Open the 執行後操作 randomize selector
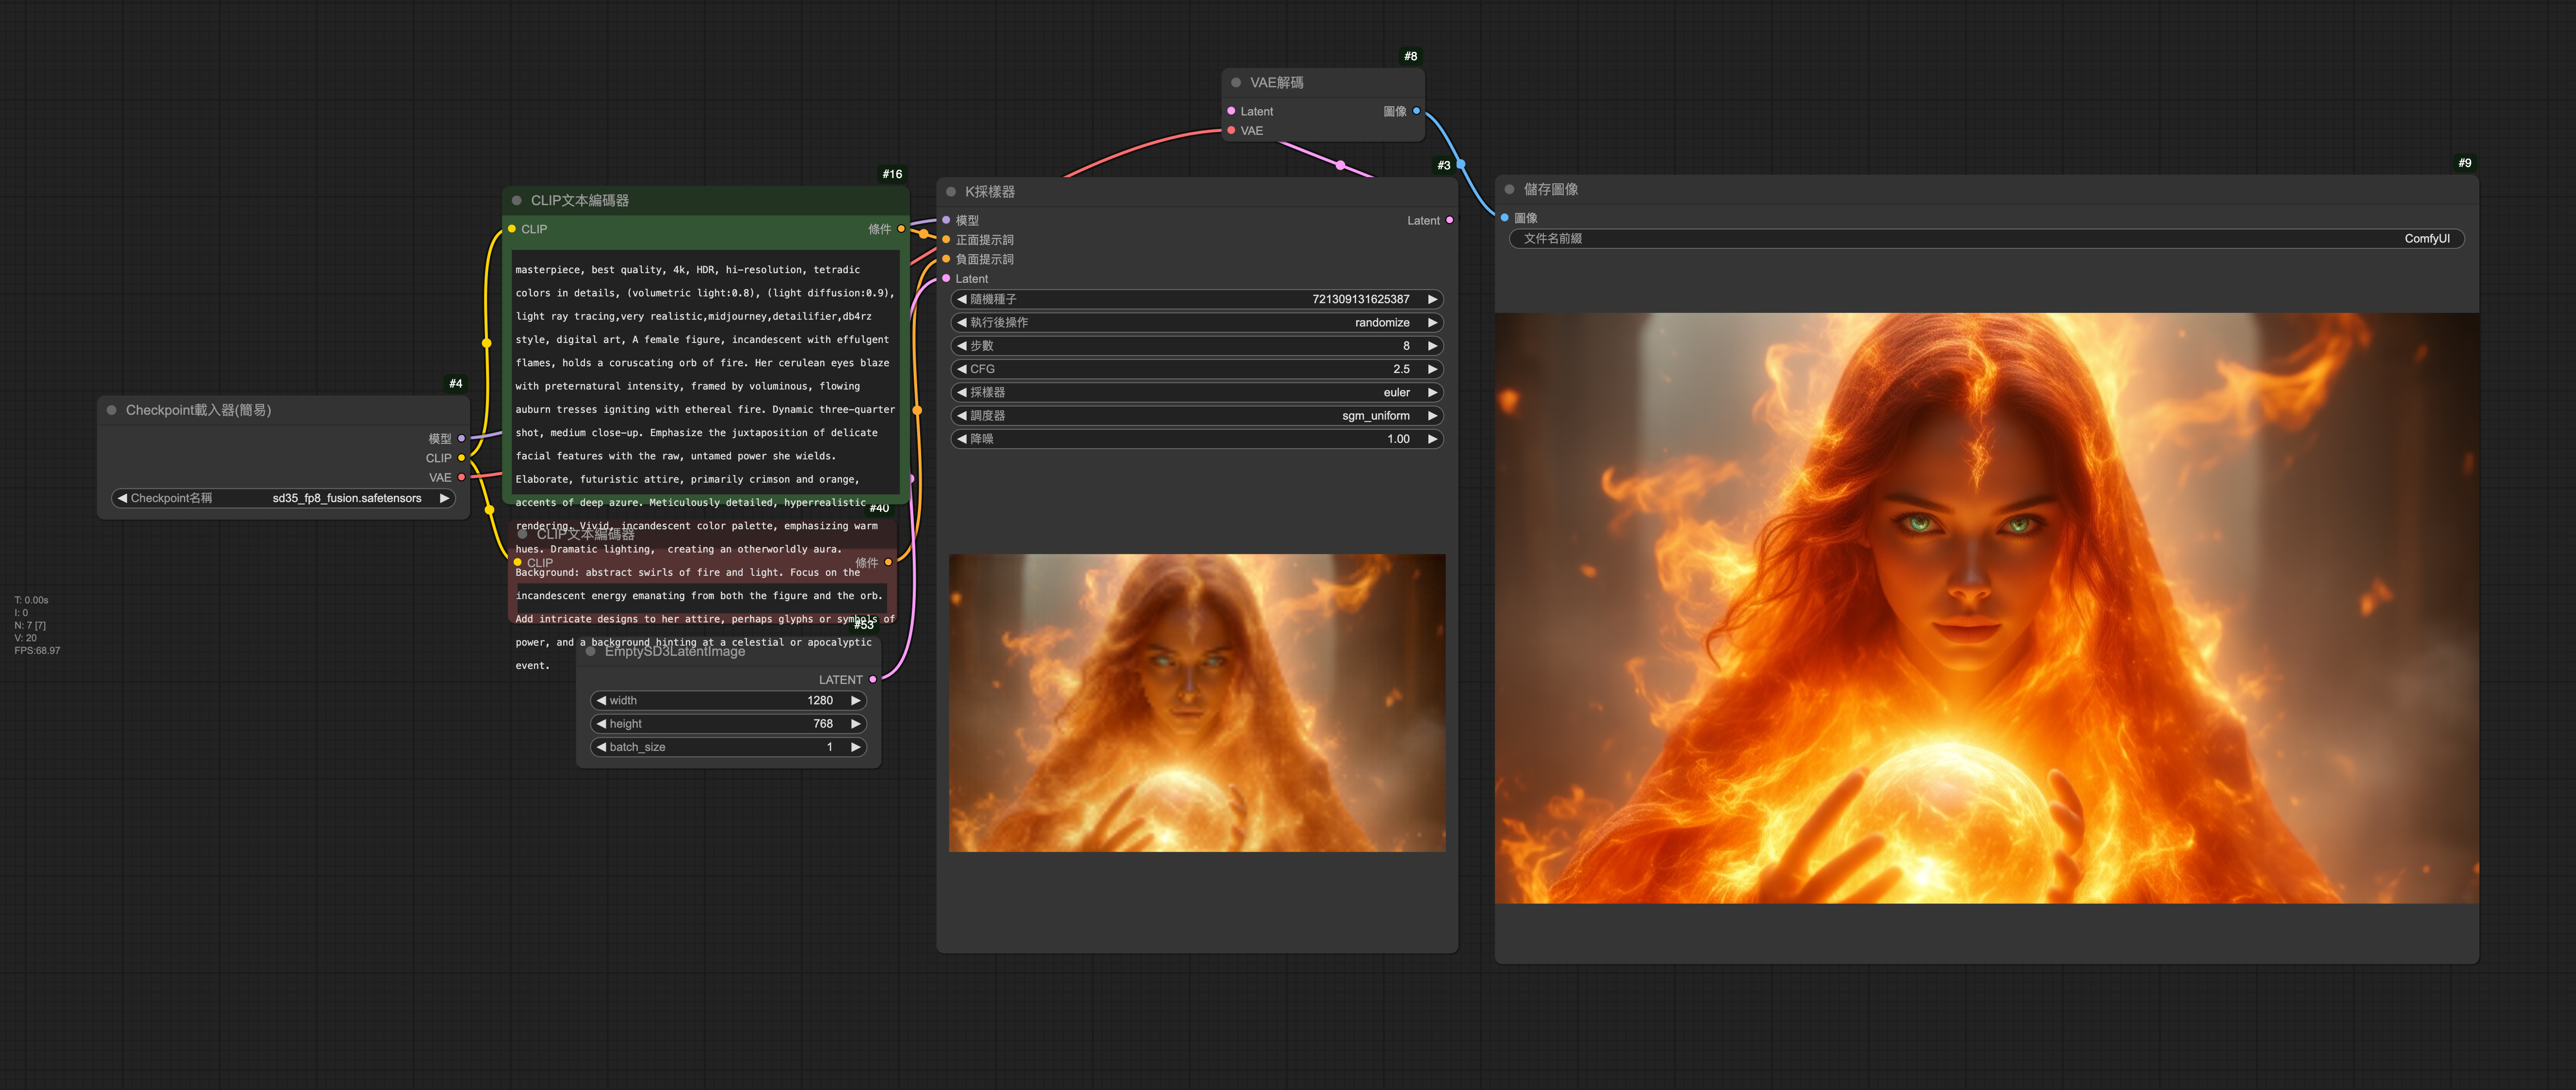 click(1196, 322)
